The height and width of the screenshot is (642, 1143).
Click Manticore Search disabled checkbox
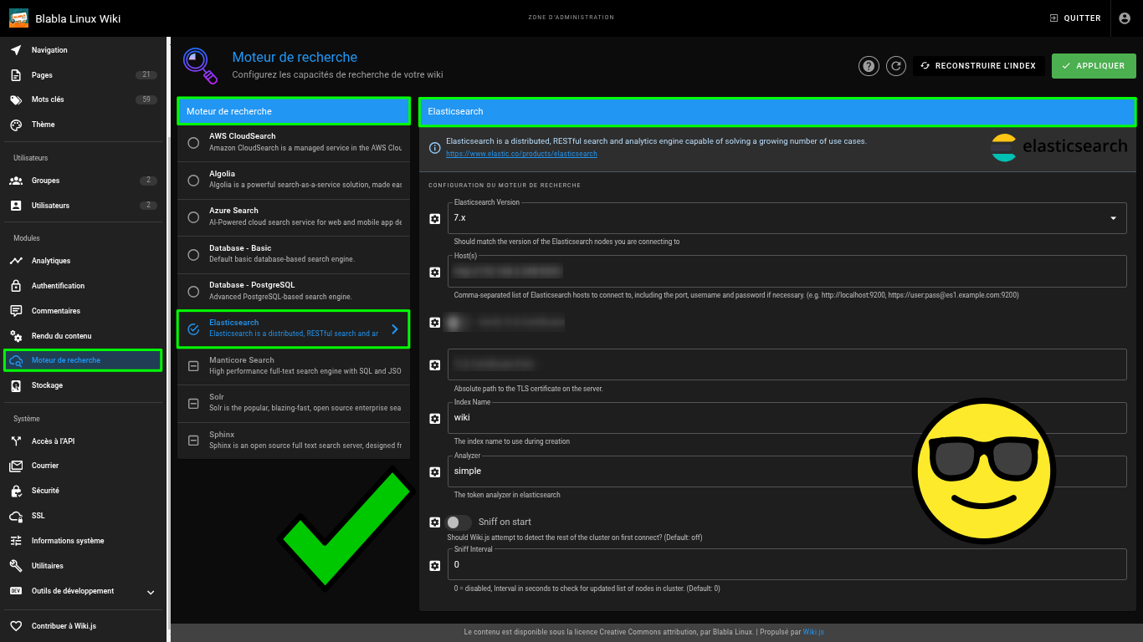pos(193,366)
